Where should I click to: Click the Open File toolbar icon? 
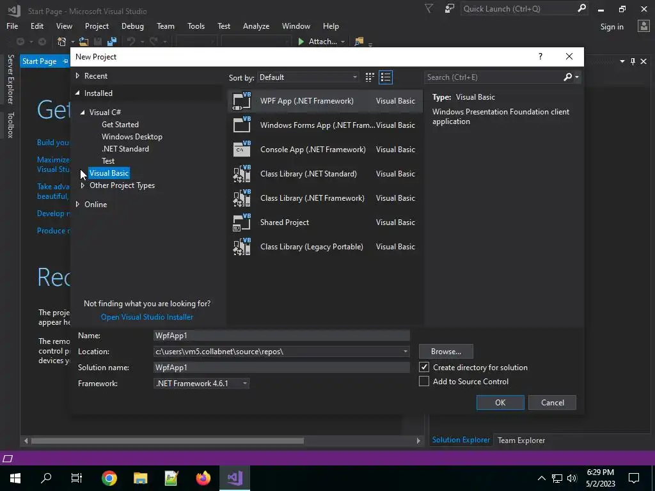click(x=84, y=42)
